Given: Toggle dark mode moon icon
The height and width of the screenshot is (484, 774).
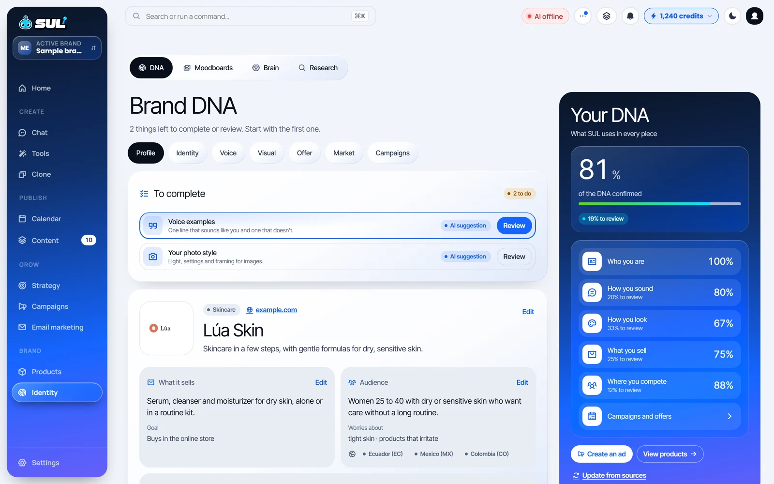Looking at the screenshot, I should click(x=732, y=16).
